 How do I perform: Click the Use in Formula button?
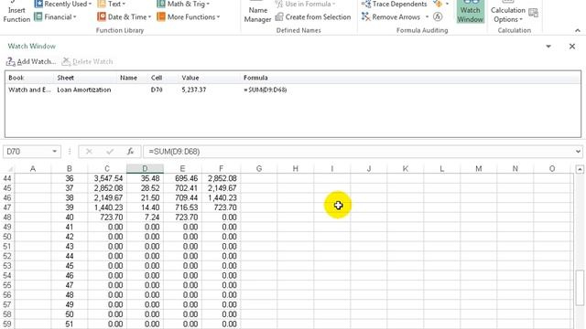(x=305, y=4)
